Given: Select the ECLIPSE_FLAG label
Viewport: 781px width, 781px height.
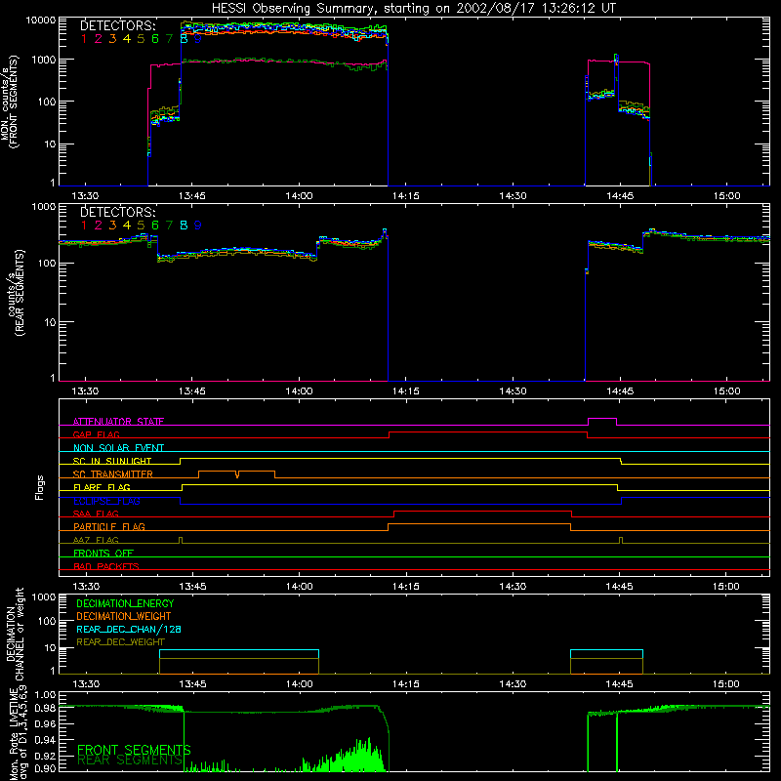Looking at the screenshot, I should [106, 501].
